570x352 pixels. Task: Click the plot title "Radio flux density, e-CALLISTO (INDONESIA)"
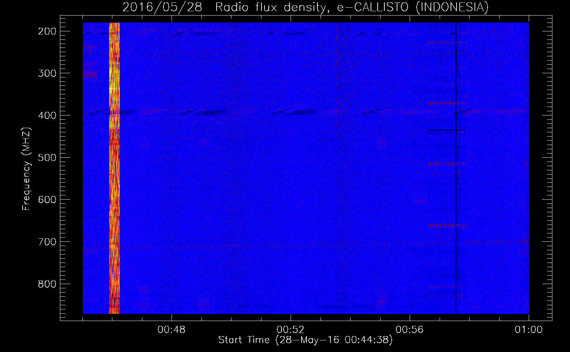[352, 7]
